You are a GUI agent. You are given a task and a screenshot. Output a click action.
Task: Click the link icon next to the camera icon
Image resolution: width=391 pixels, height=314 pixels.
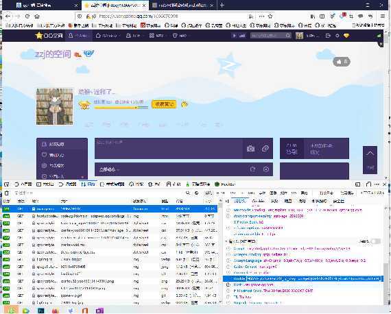[x=265, y=149]
